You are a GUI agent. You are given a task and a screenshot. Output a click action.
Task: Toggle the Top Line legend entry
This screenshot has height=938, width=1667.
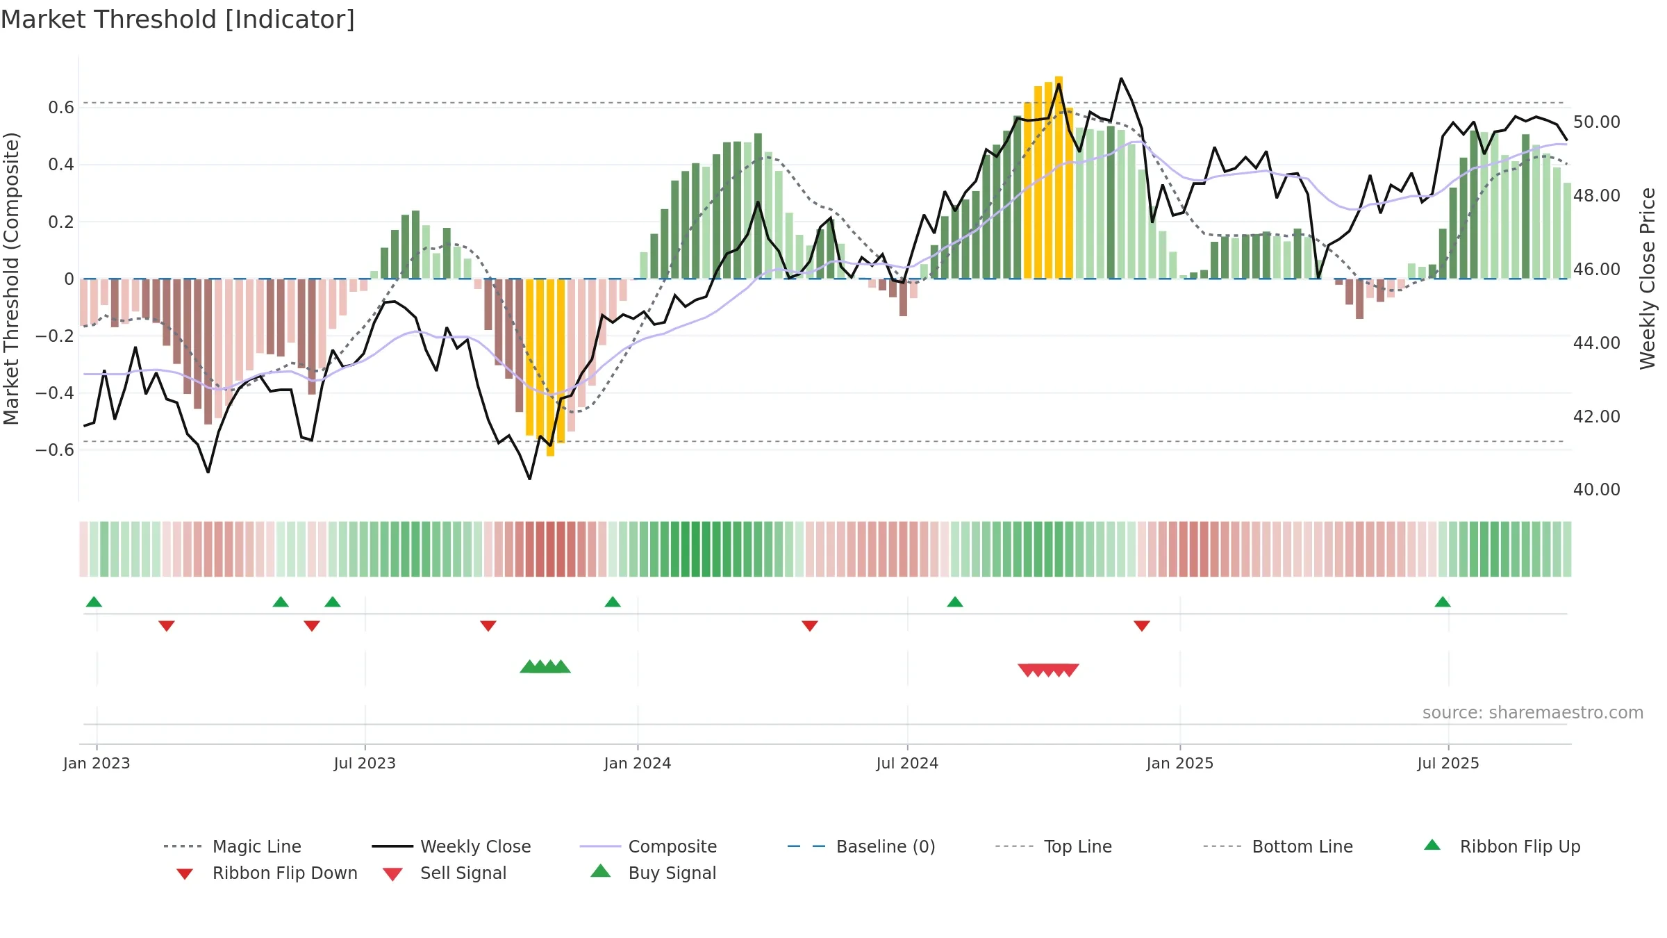(1054, 846)
